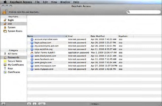This screenshot has height=106, width=162.
Task: Click the Name column sort arrow
Action: [66, 36]
